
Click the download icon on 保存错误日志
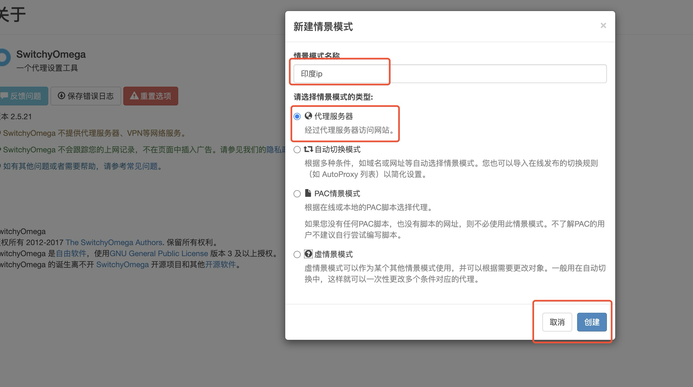62,96
